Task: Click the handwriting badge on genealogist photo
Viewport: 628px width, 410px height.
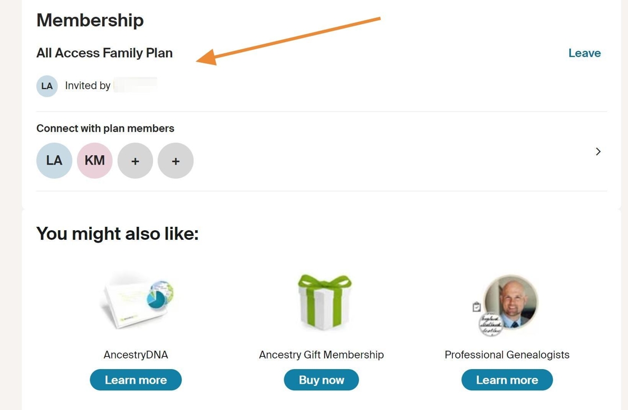Action: tap(490, 325)
